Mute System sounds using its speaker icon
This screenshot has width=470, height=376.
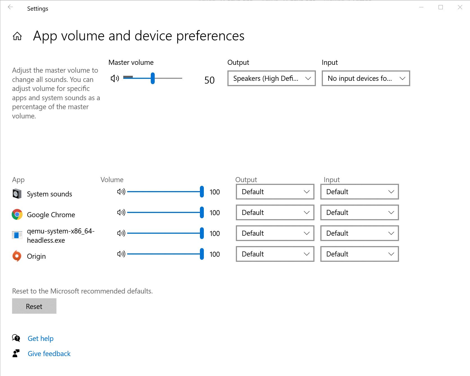[121, 192]
